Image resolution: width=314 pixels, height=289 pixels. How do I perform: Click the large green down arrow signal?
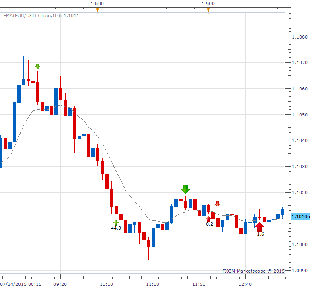[x=185, y=189]
